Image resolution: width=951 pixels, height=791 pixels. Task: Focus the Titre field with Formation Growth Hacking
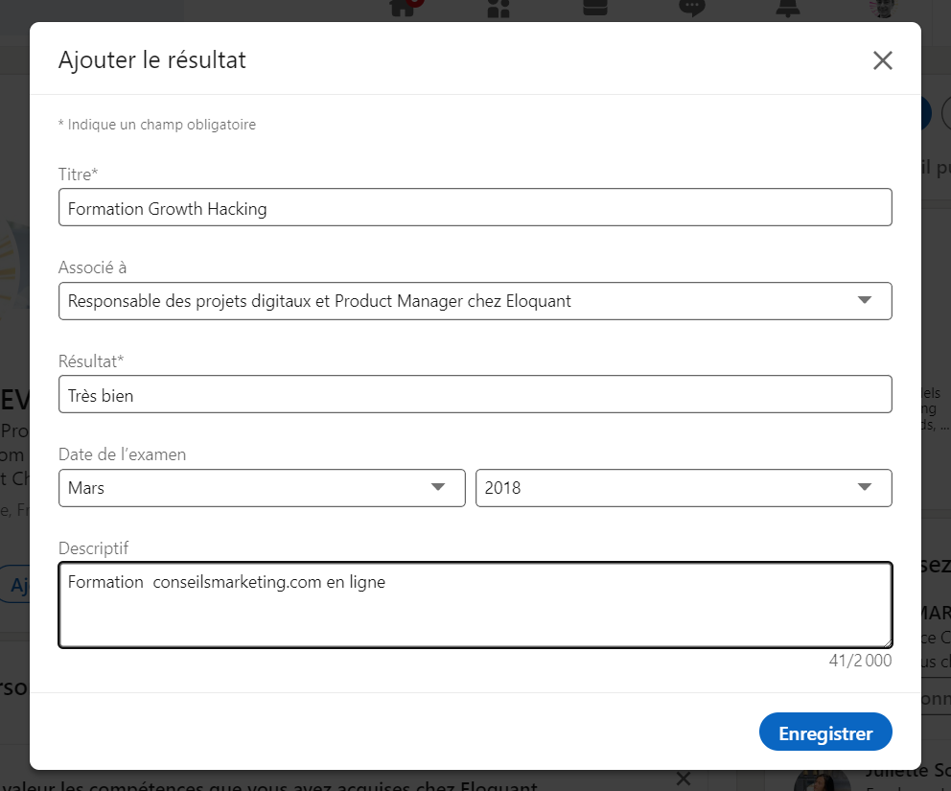tap(475, 207)
